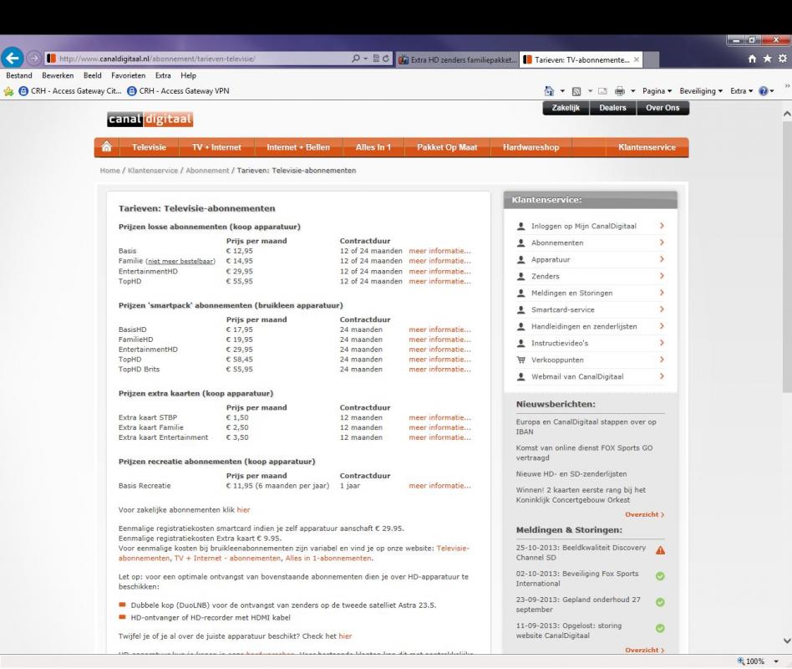
Task: Click meer informatie link for Basis Recreatie
Action: click(x=440, y=485)
